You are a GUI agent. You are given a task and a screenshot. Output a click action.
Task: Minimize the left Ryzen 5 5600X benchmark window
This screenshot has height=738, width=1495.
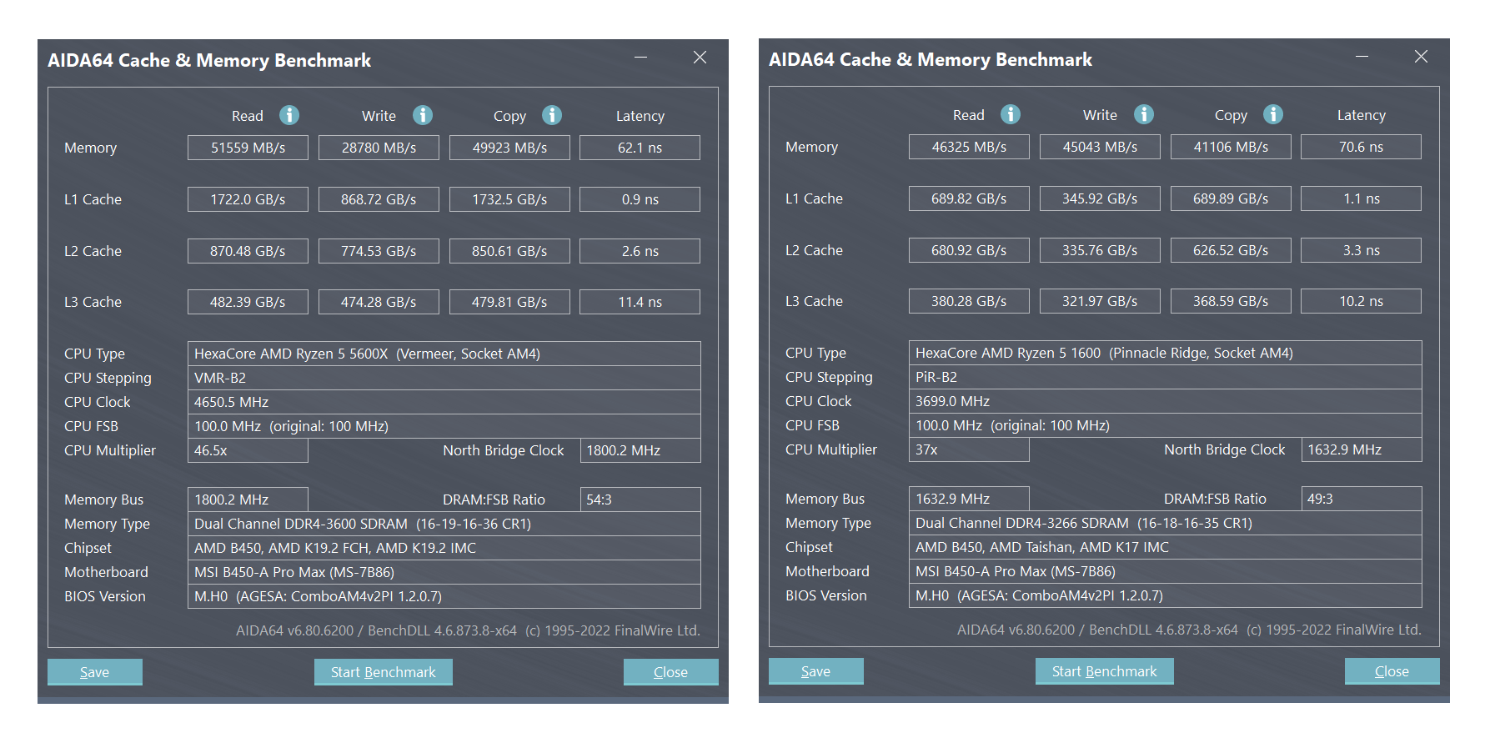640,58
